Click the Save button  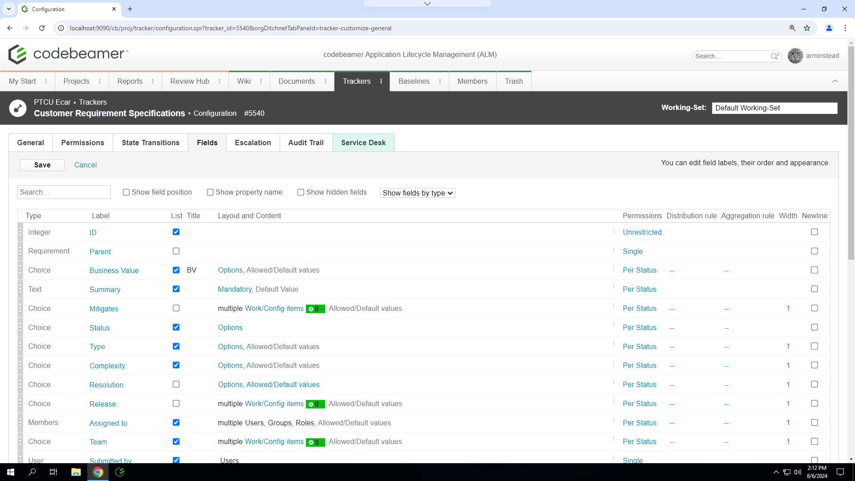42,165
